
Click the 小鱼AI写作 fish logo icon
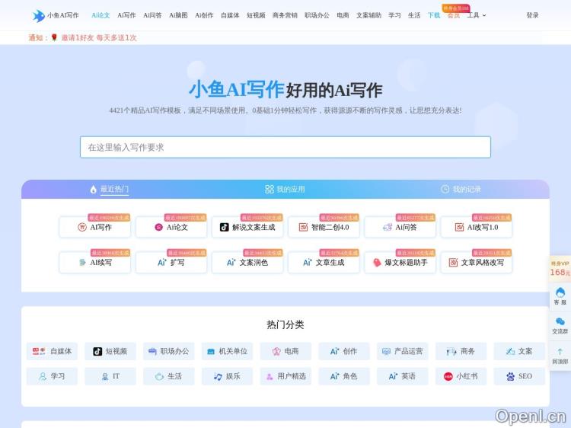click(x=38, y=16)
